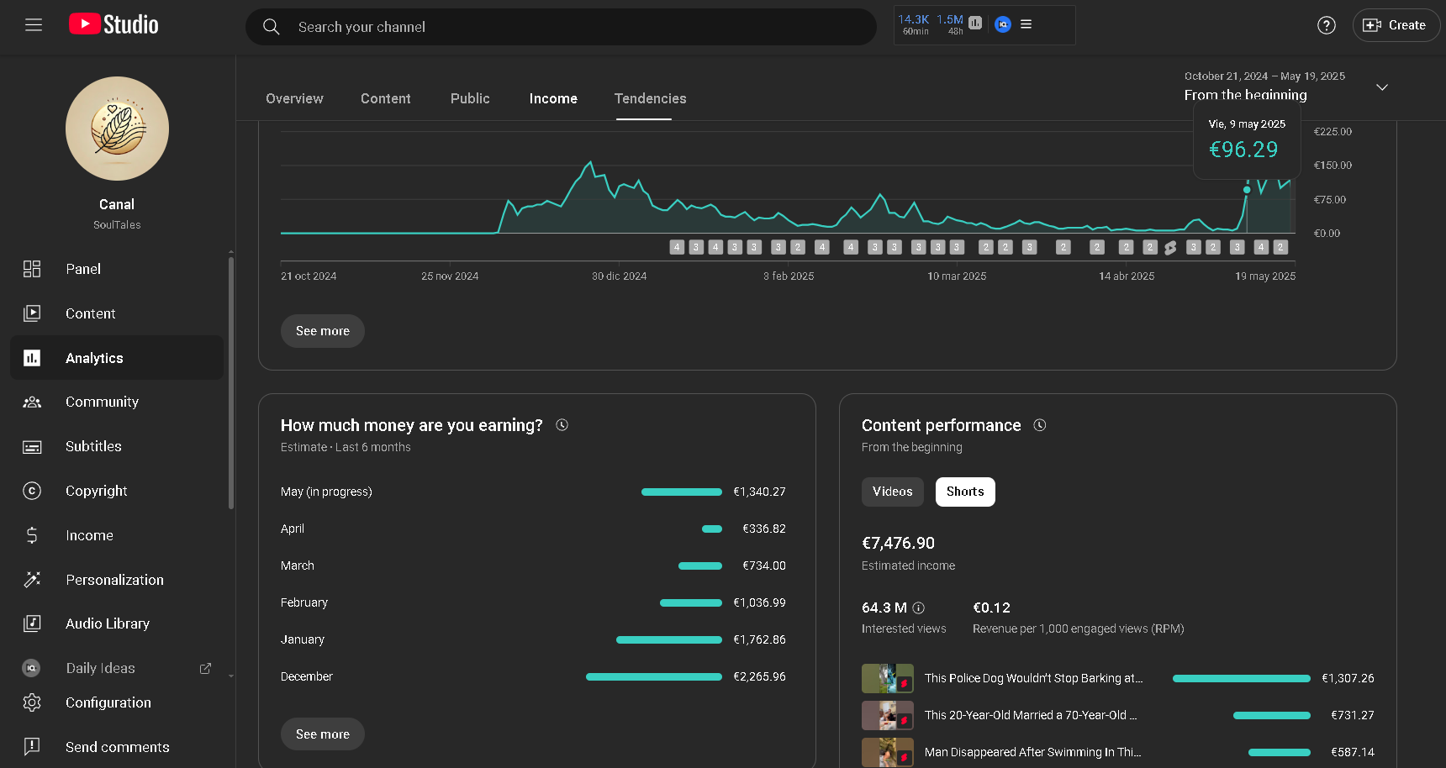Viewport: 1446px width, 768px height.
Task: Open the Subtitles section
Action: [x=93, y=446]
